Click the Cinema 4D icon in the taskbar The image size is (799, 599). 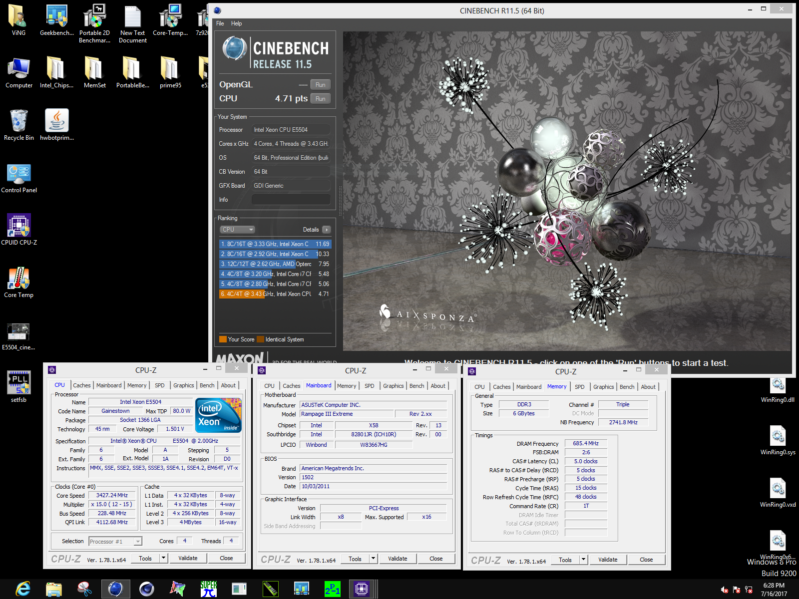tap(147, 589)
